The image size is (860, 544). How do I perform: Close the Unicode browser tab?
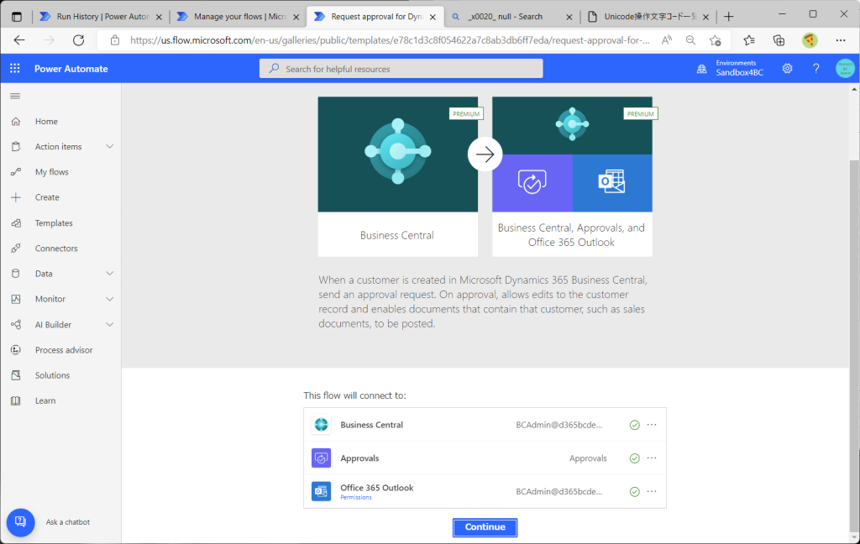705,17
